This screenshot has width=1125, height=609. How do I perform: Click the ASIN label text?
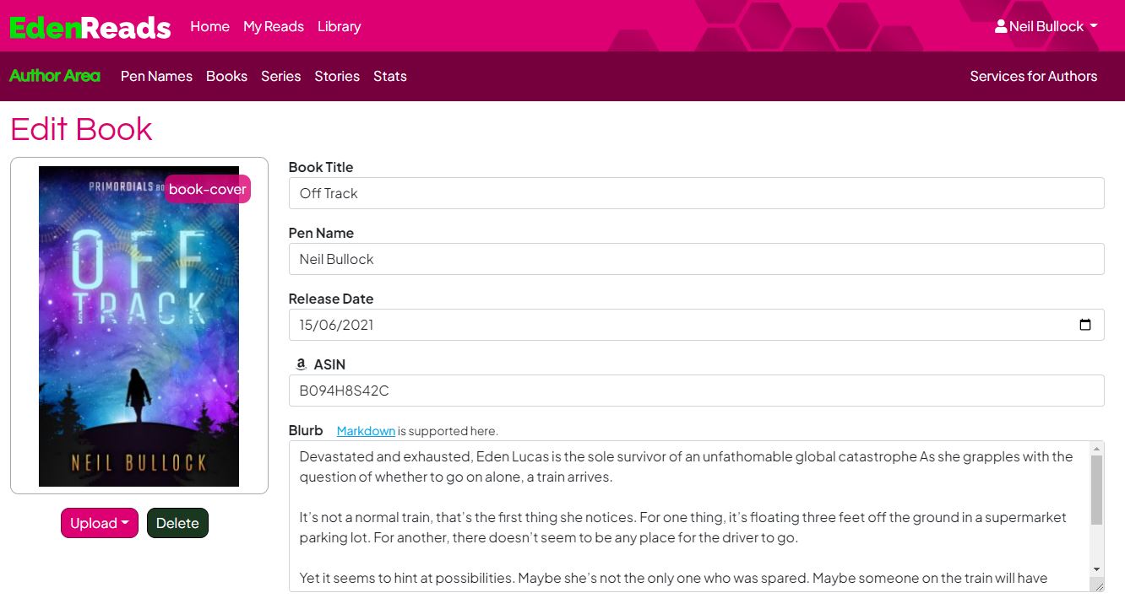(x=329, y=364)
